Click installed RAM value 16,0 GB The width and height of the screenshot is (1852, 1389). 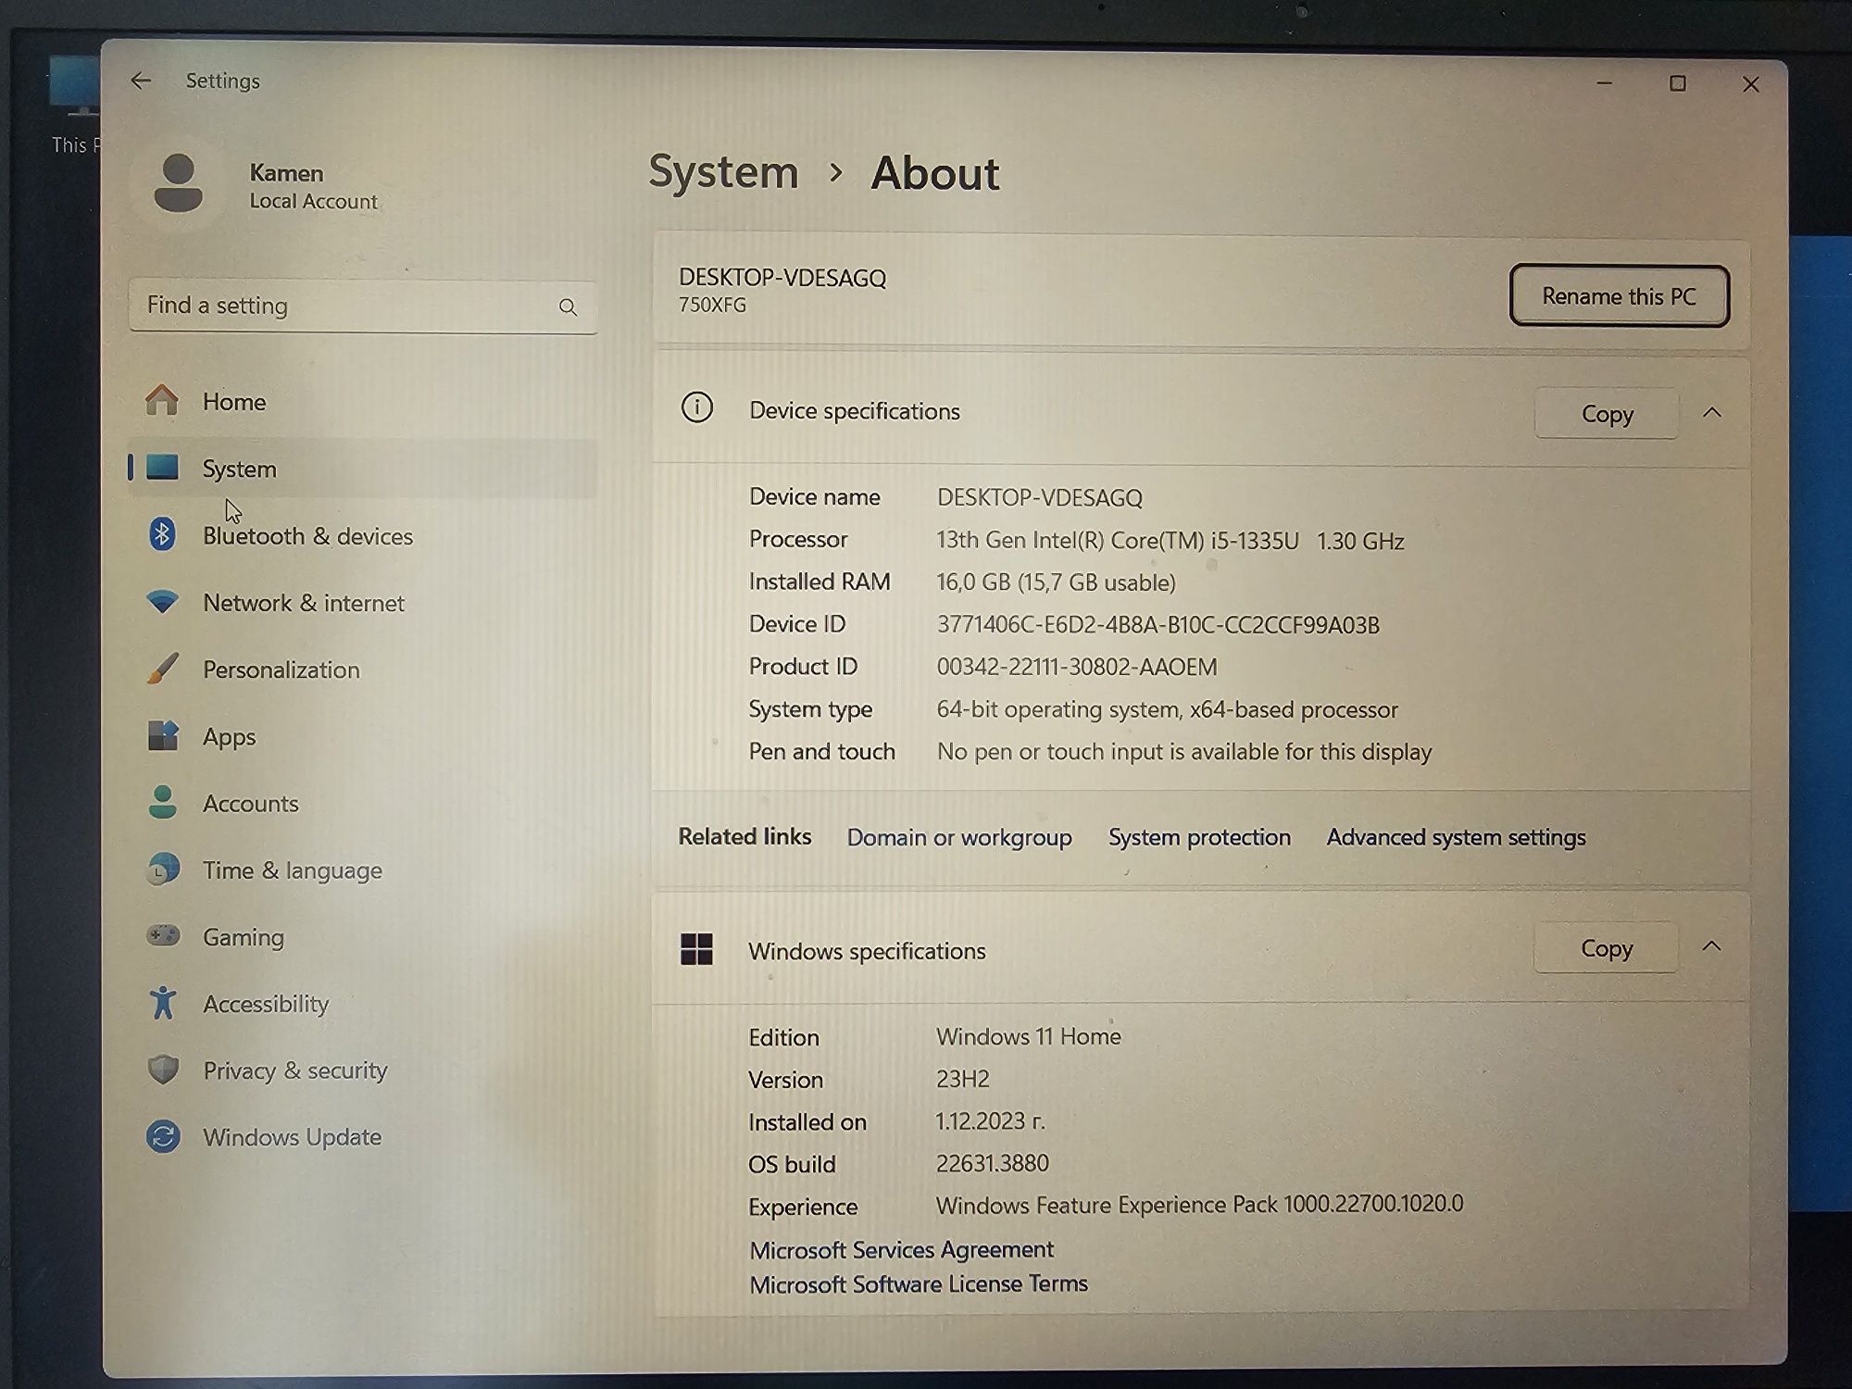click(1056, 582)
